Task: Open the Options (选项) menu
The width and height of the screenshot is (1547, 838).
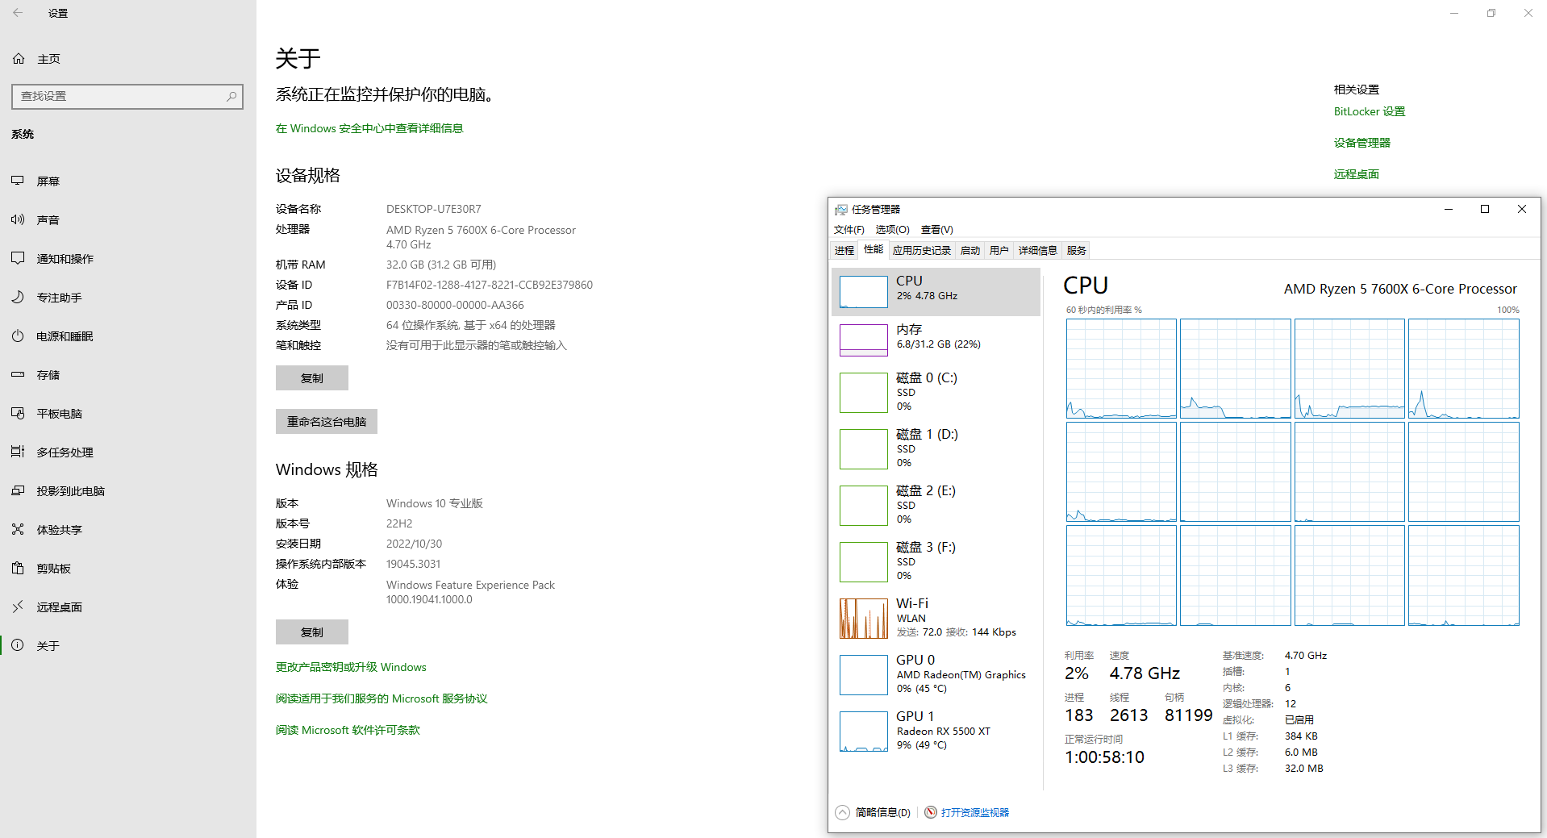Action: (x=892, y=230)
